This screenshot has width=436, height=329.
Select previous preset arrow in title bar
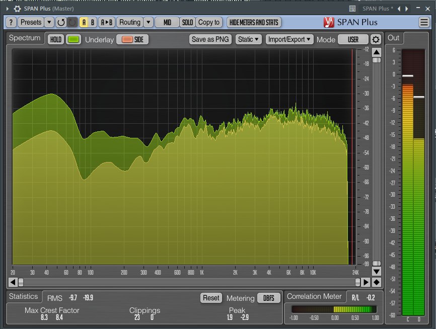tap(399, 9)
